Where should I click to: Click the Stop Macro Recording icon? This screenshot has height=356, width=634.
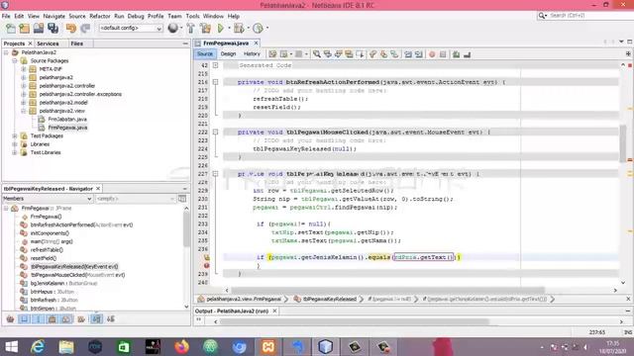[x=443, y=54]
